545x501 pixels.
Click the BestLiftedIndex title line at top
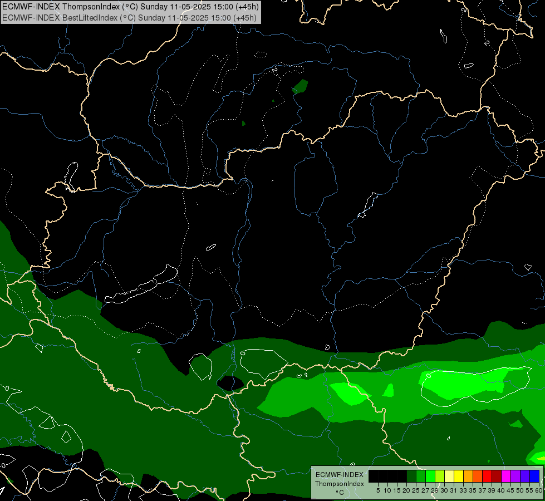(x=129, y=18)
